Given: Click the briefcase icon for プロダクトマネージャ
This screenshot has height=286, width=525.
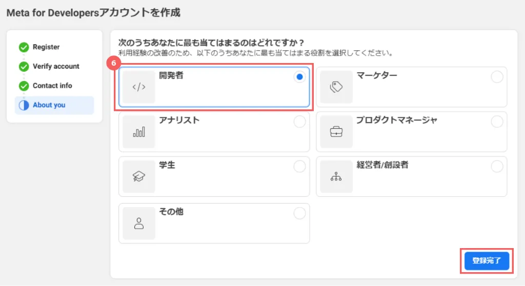Looking at the screenshot, I should [x=336, y=132].
